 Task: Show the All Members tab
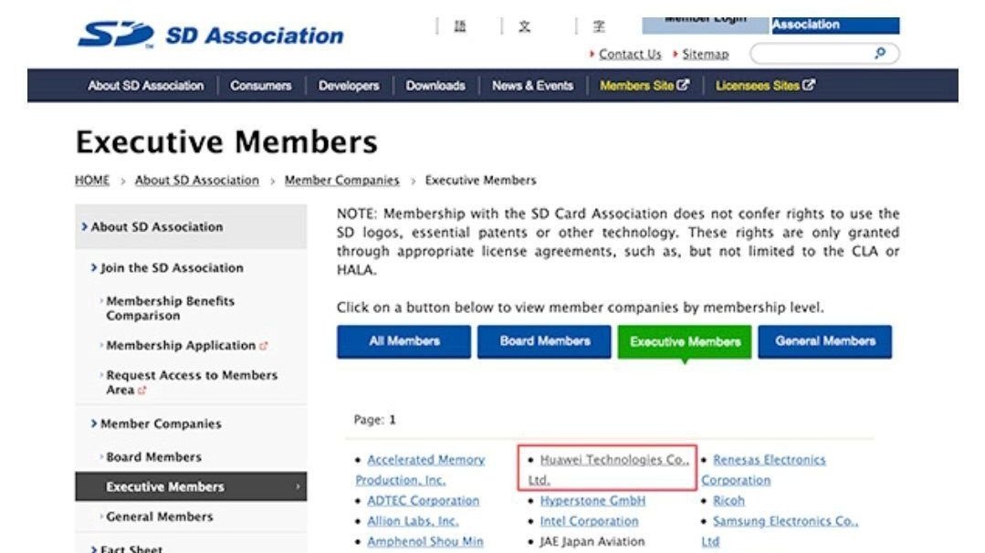(x=403, y=341)
